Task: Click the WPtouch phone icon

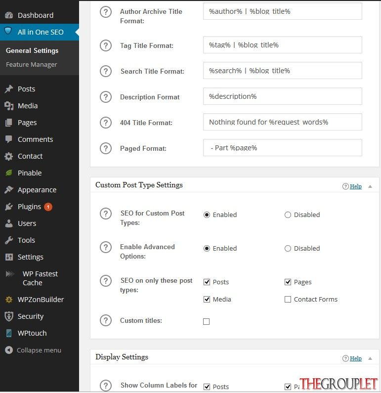Action: (9, 333)
